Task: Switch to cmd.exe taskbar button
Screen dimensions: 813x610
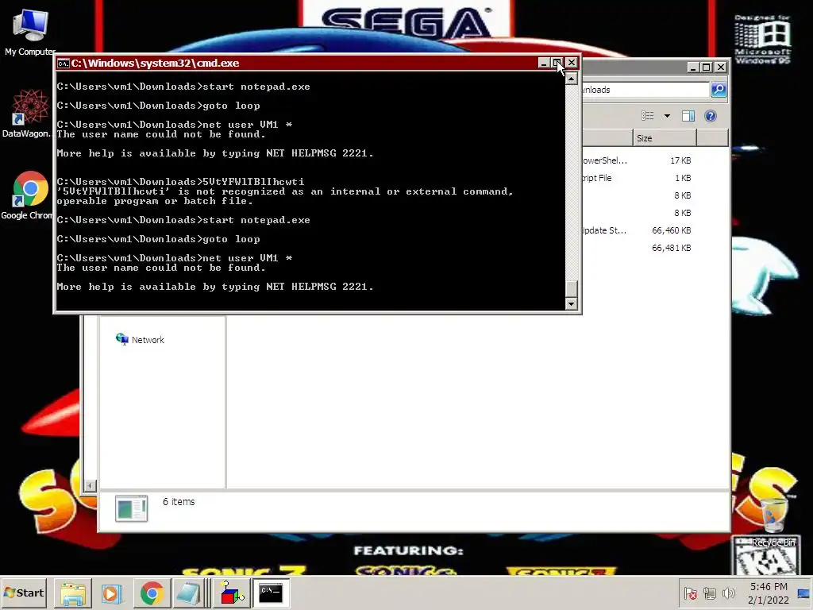Action: click(x=271, y=593)
